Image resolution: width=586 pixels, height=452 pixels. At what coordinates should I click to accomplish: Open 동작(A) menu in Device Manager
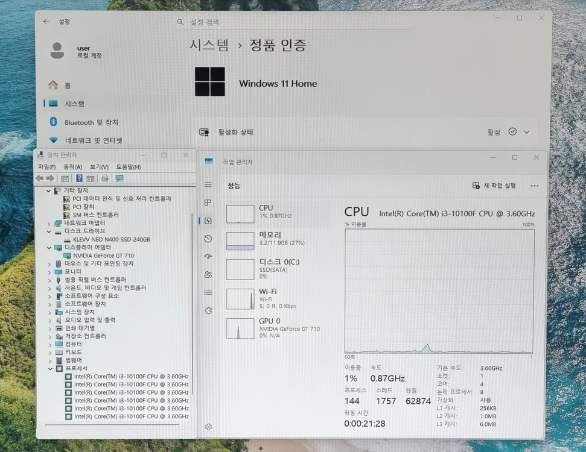[x=72, y=167]
